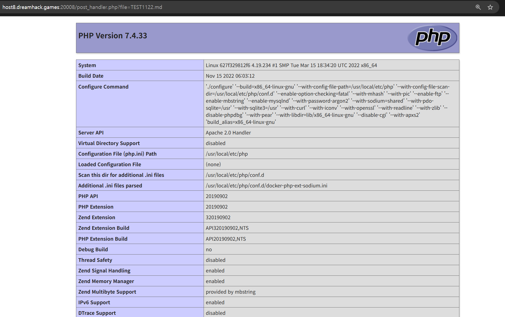Image resolution: width=505 pixels, height=317 pixels.
Task: Click the System row label
Action: pos(87,65)
